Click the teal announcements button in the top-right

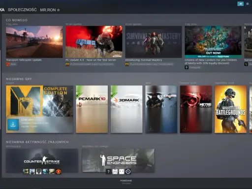[x=240, y=3]
